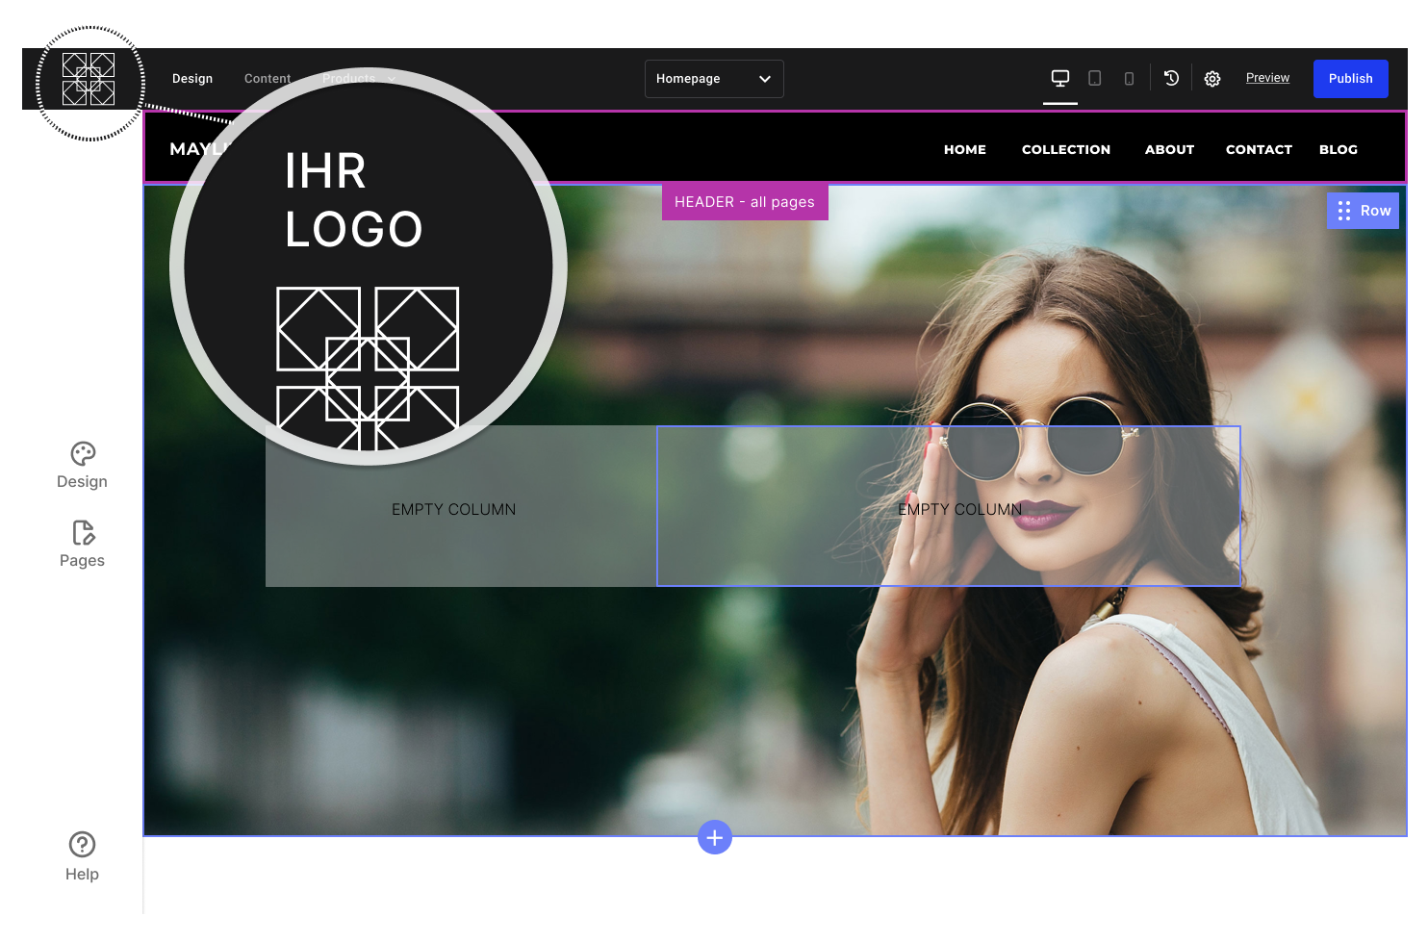Select COLLECTION in the site navigation

[x=1066, y=149]
